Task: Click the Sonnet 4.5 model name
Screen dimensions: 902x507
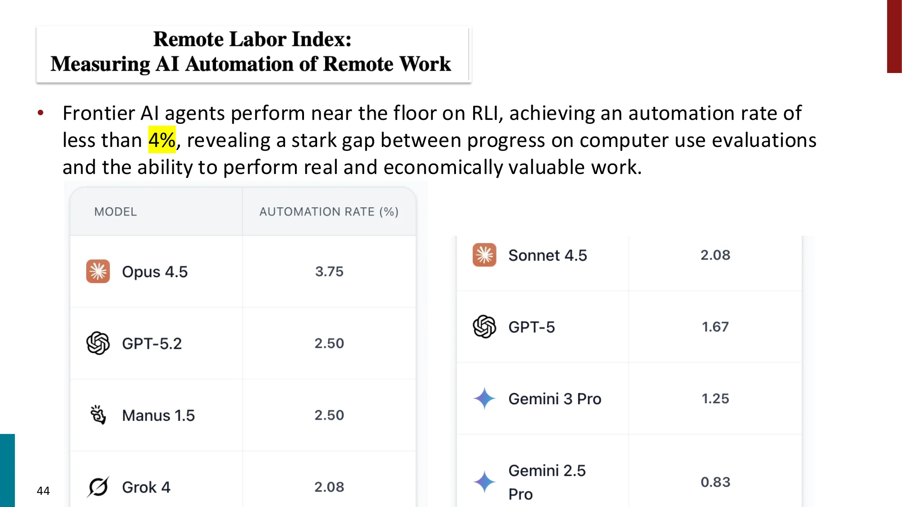Action: [548, 256]
